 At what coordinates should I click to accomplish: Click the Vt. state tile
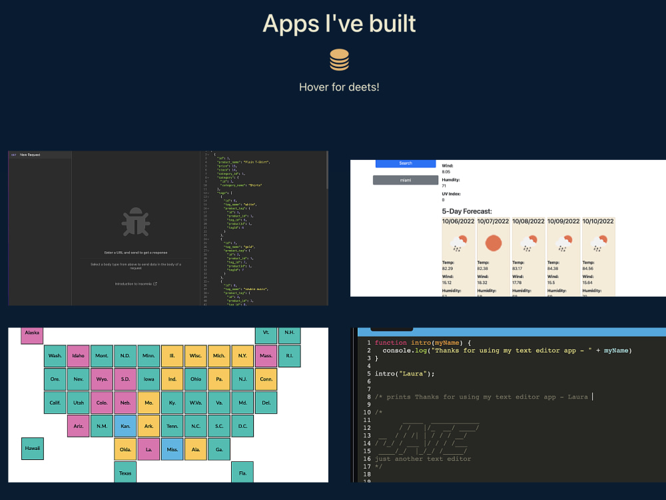coord(266,335)
